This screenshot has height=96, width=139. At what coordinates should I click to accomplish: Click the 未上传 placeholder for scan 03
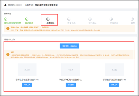point(114,70)
